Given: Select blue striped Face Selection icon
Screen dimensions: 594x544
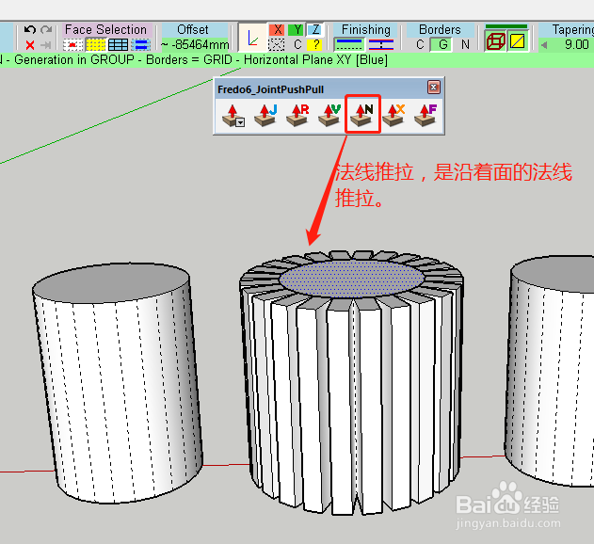Looking at the screenshot, I should [141, 45].
